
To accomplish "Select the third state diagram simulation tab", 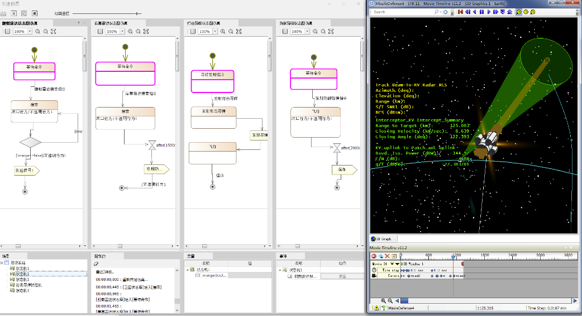I will [203, 23].
